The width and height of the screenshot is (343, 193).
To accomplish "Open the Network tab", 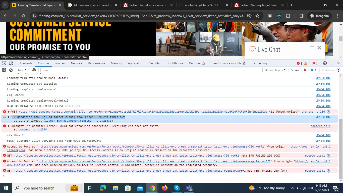I will point(77,63).
